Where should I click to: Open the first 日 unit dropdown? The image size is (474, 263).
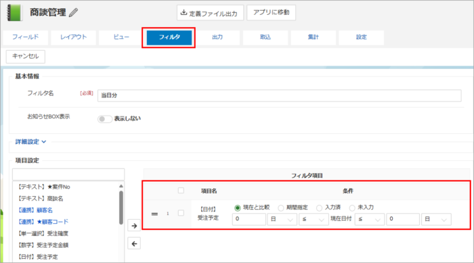(x=282, y=219)
